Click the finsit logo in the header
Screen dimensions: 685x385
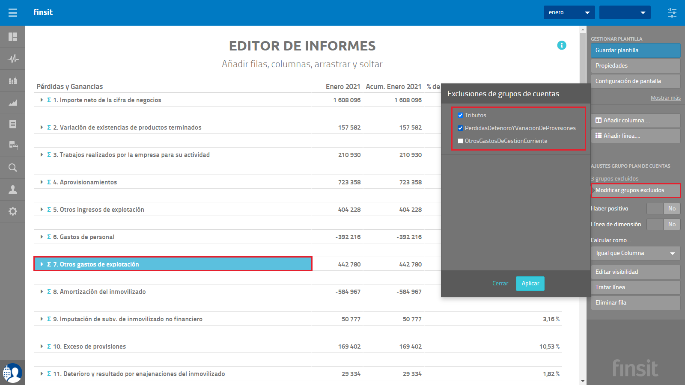pyautogui.click(x=43, y=12)
